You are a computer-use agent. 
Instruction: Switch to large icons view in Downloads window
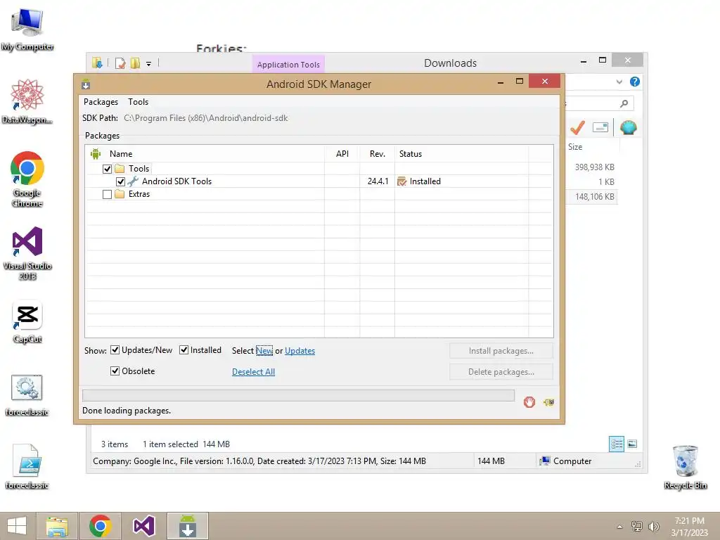(632, 444)
